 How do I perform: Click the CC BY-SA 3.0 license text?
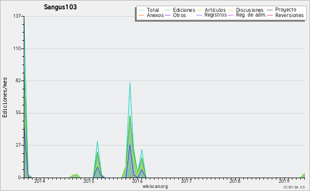click(294, 187)
